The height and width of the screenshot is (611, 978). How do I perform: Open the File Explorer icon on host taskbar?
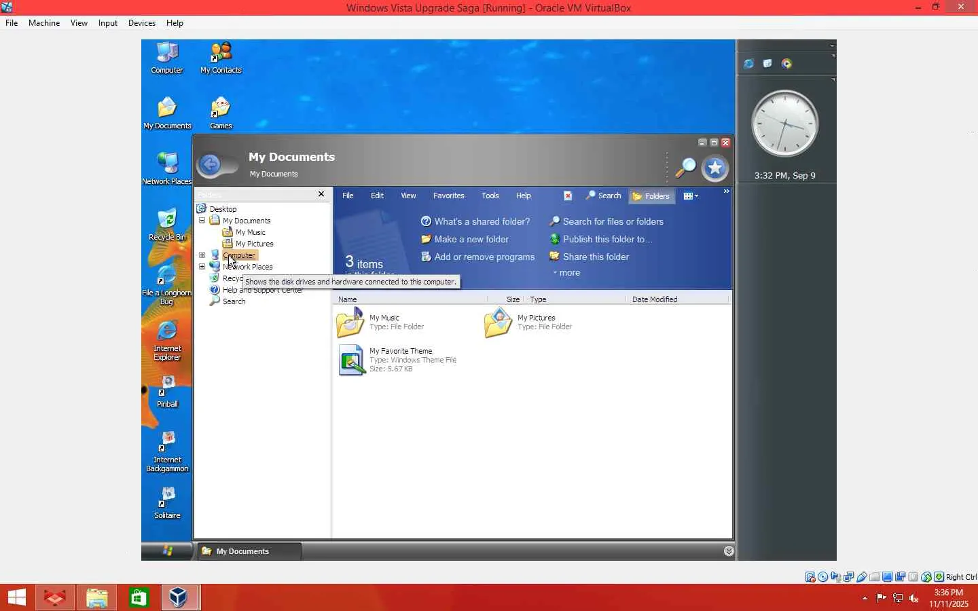[97, 597]
